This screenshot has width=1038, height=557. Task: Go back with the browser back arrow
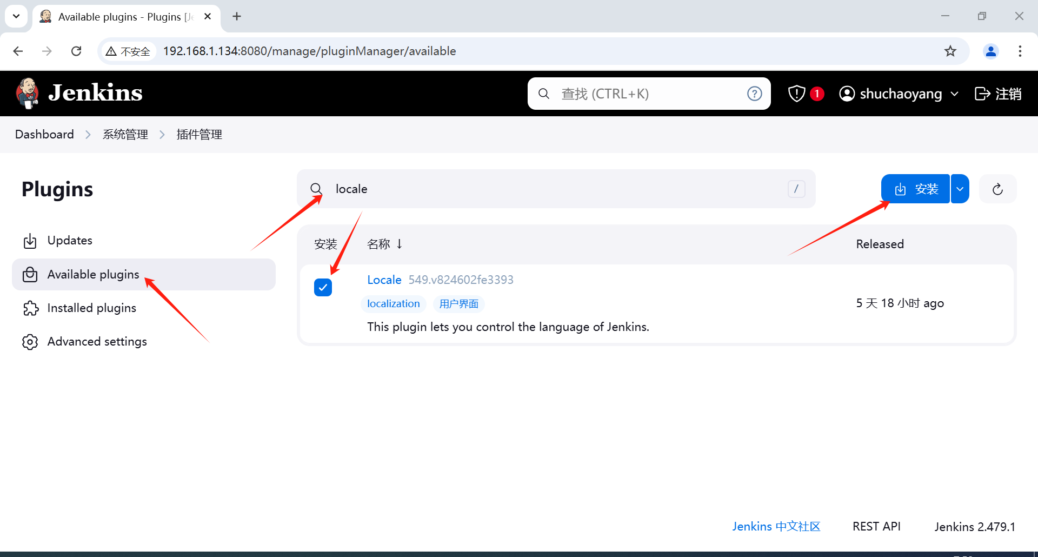click(x=18, y=51)
